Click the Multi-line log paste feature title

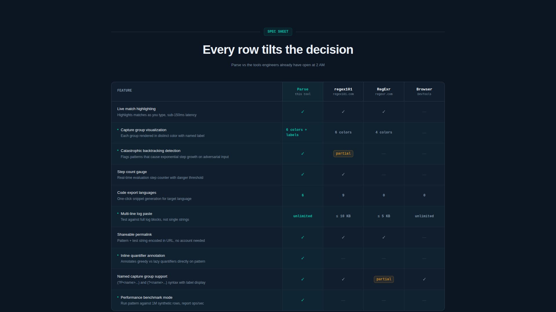point(136,214)
